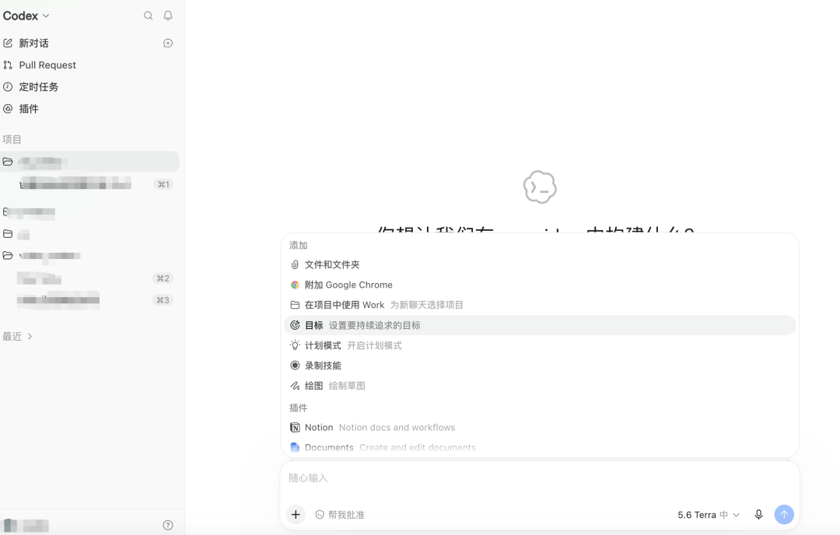840x535 pixels.
Task: Click the Google Chrome logo icon
Action: tap(295, 285)
